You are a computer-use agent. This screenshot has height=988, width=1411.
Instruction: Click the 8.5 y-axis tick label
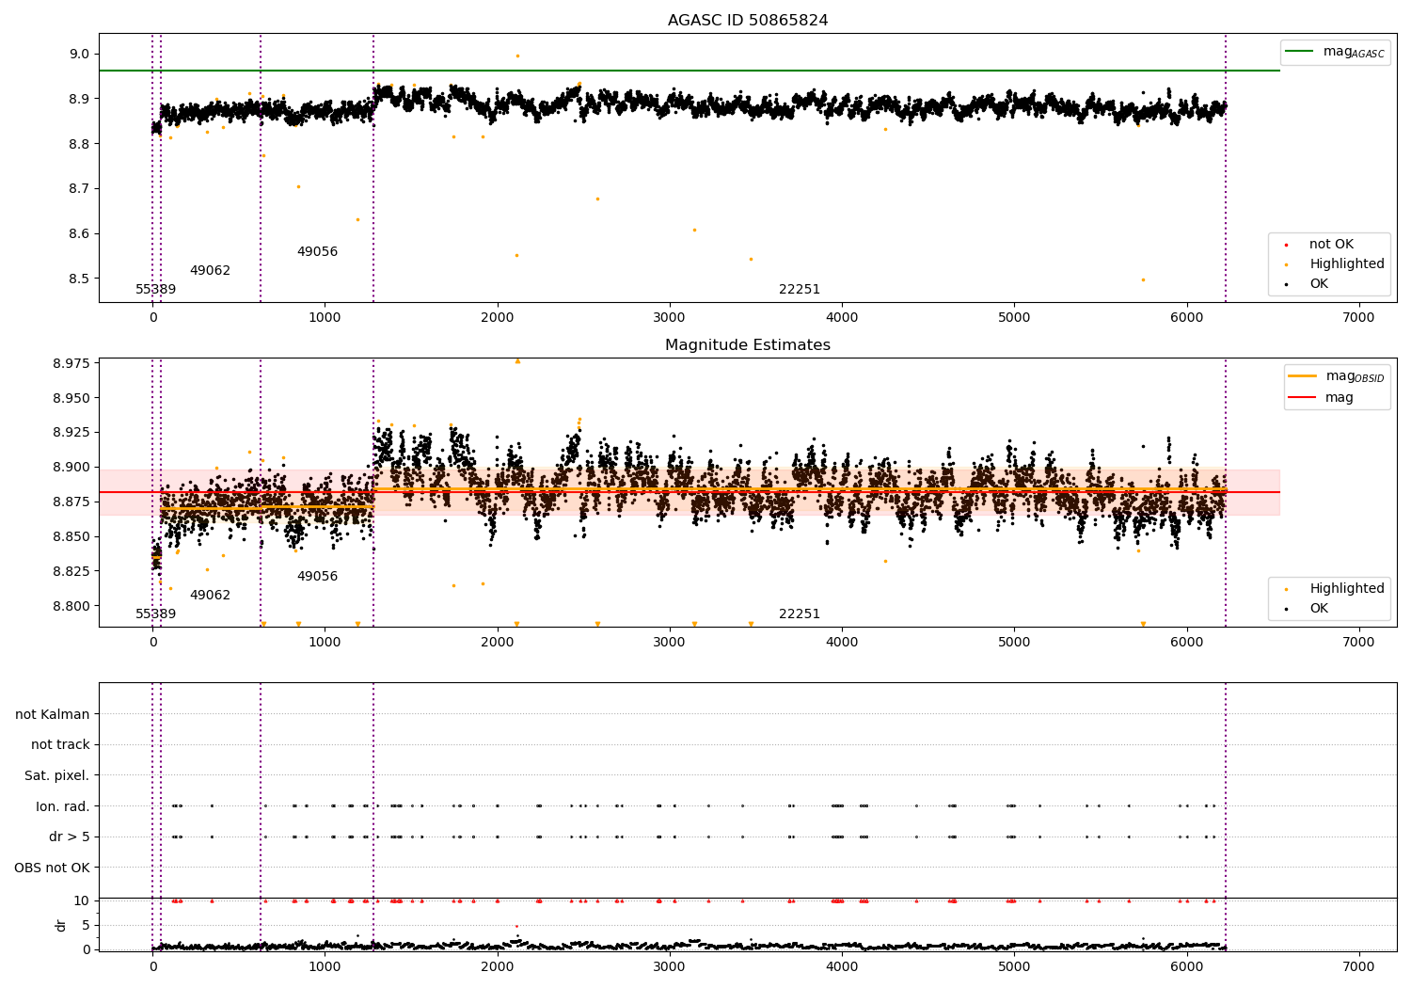point(80,279)
